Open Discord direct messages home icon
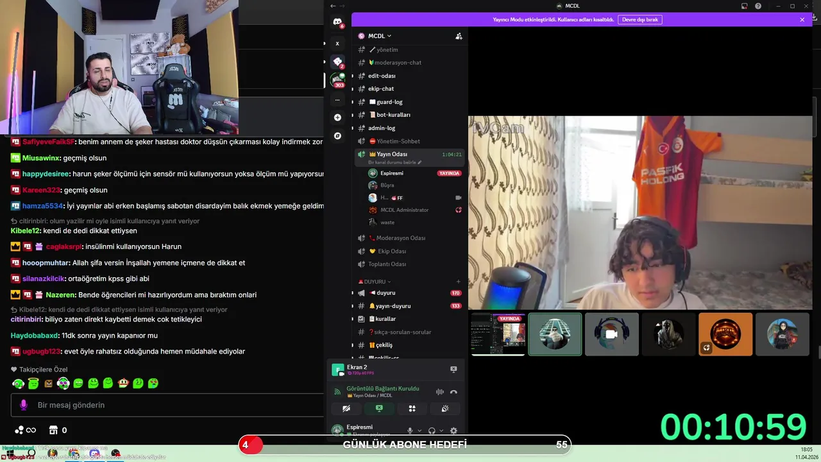This screenshot has width=821, height=462. (x=337, y=22)
